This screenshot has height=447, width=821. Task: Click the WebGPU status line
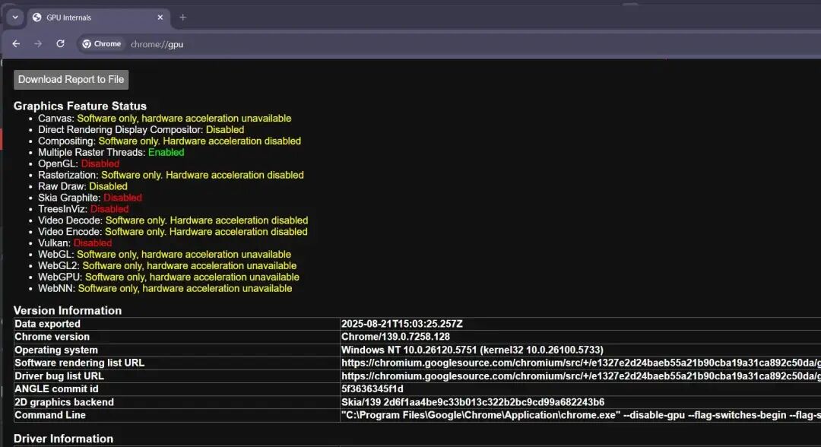click(x=169, y=277)
